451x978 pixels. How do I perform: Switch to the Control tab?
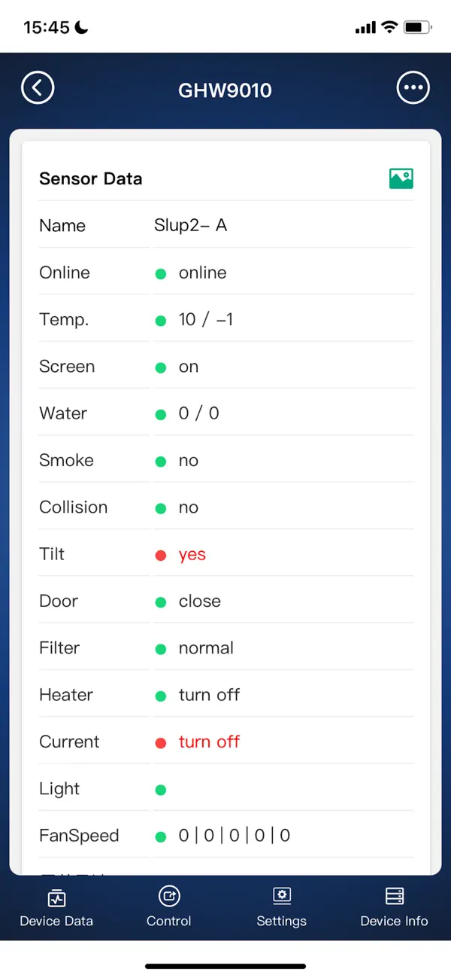point(168,907)
